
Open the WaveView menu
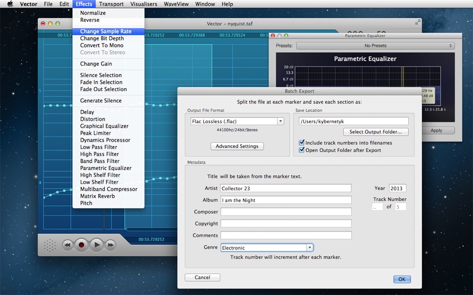[x=176, y=4]
